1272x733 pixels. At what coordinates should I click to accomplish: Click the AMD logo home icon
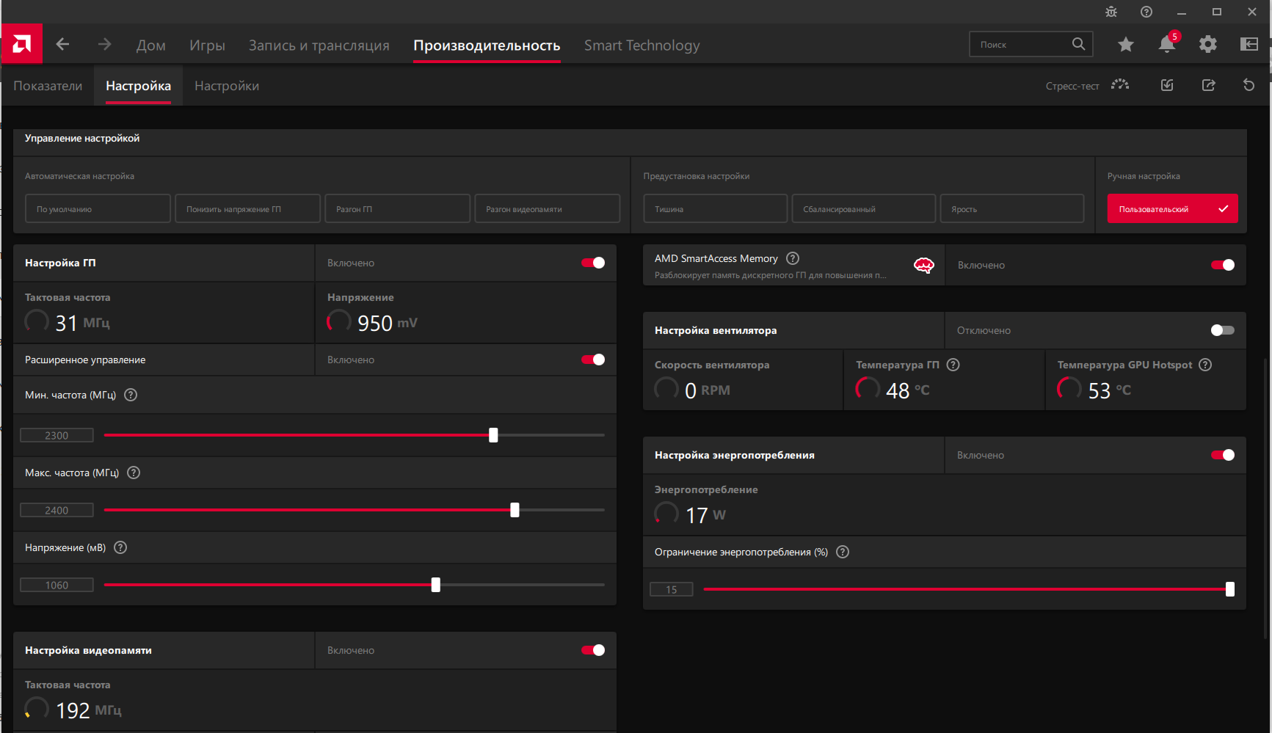click(21, 44)
